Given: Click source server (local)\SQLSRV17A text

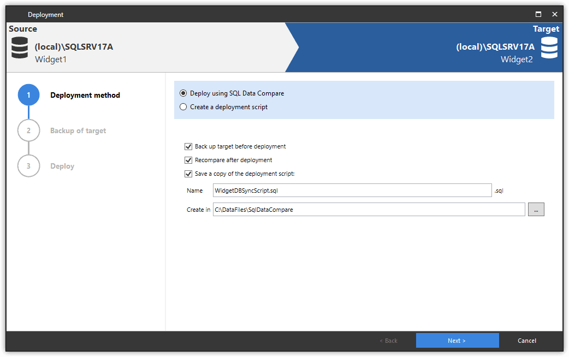Looking at the screenshot, I should pyautogui.click(x=74, y=47).
